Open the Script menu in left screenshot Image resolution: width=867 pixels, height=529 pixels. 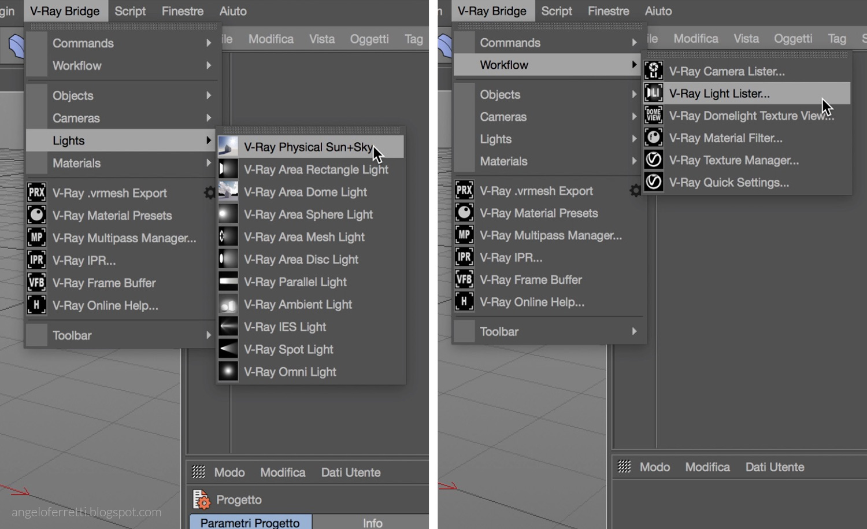pos(130,11)
